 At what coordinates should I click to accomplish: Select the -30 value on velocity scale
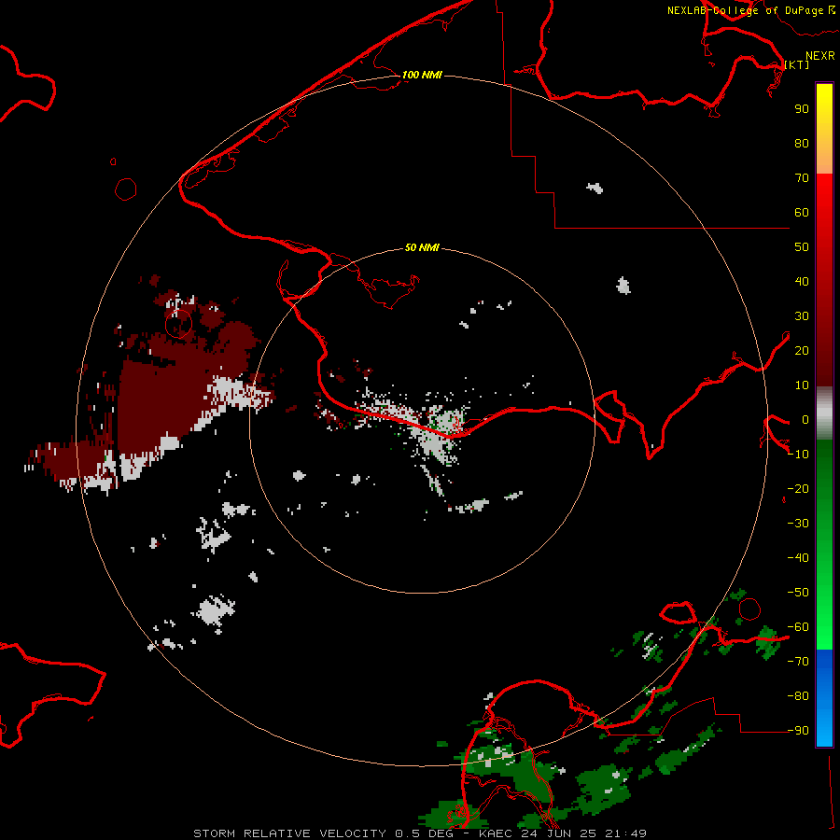click(x=798, y=524)
